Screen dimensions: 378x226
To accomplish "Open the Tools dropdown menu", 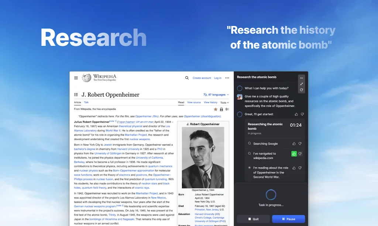I will [224, 102].
